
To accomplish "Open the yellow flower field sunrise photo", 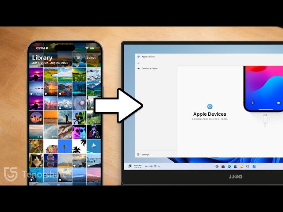I will 79,75.
